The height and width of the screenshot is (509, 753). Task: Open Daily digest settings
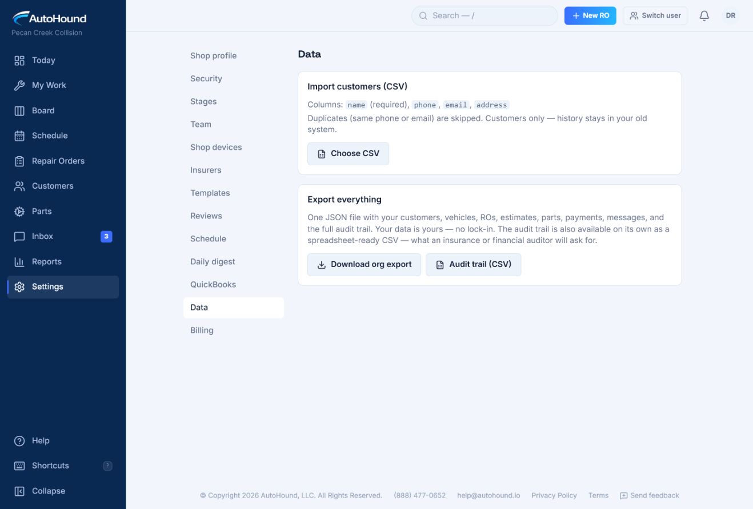(233, 262)
